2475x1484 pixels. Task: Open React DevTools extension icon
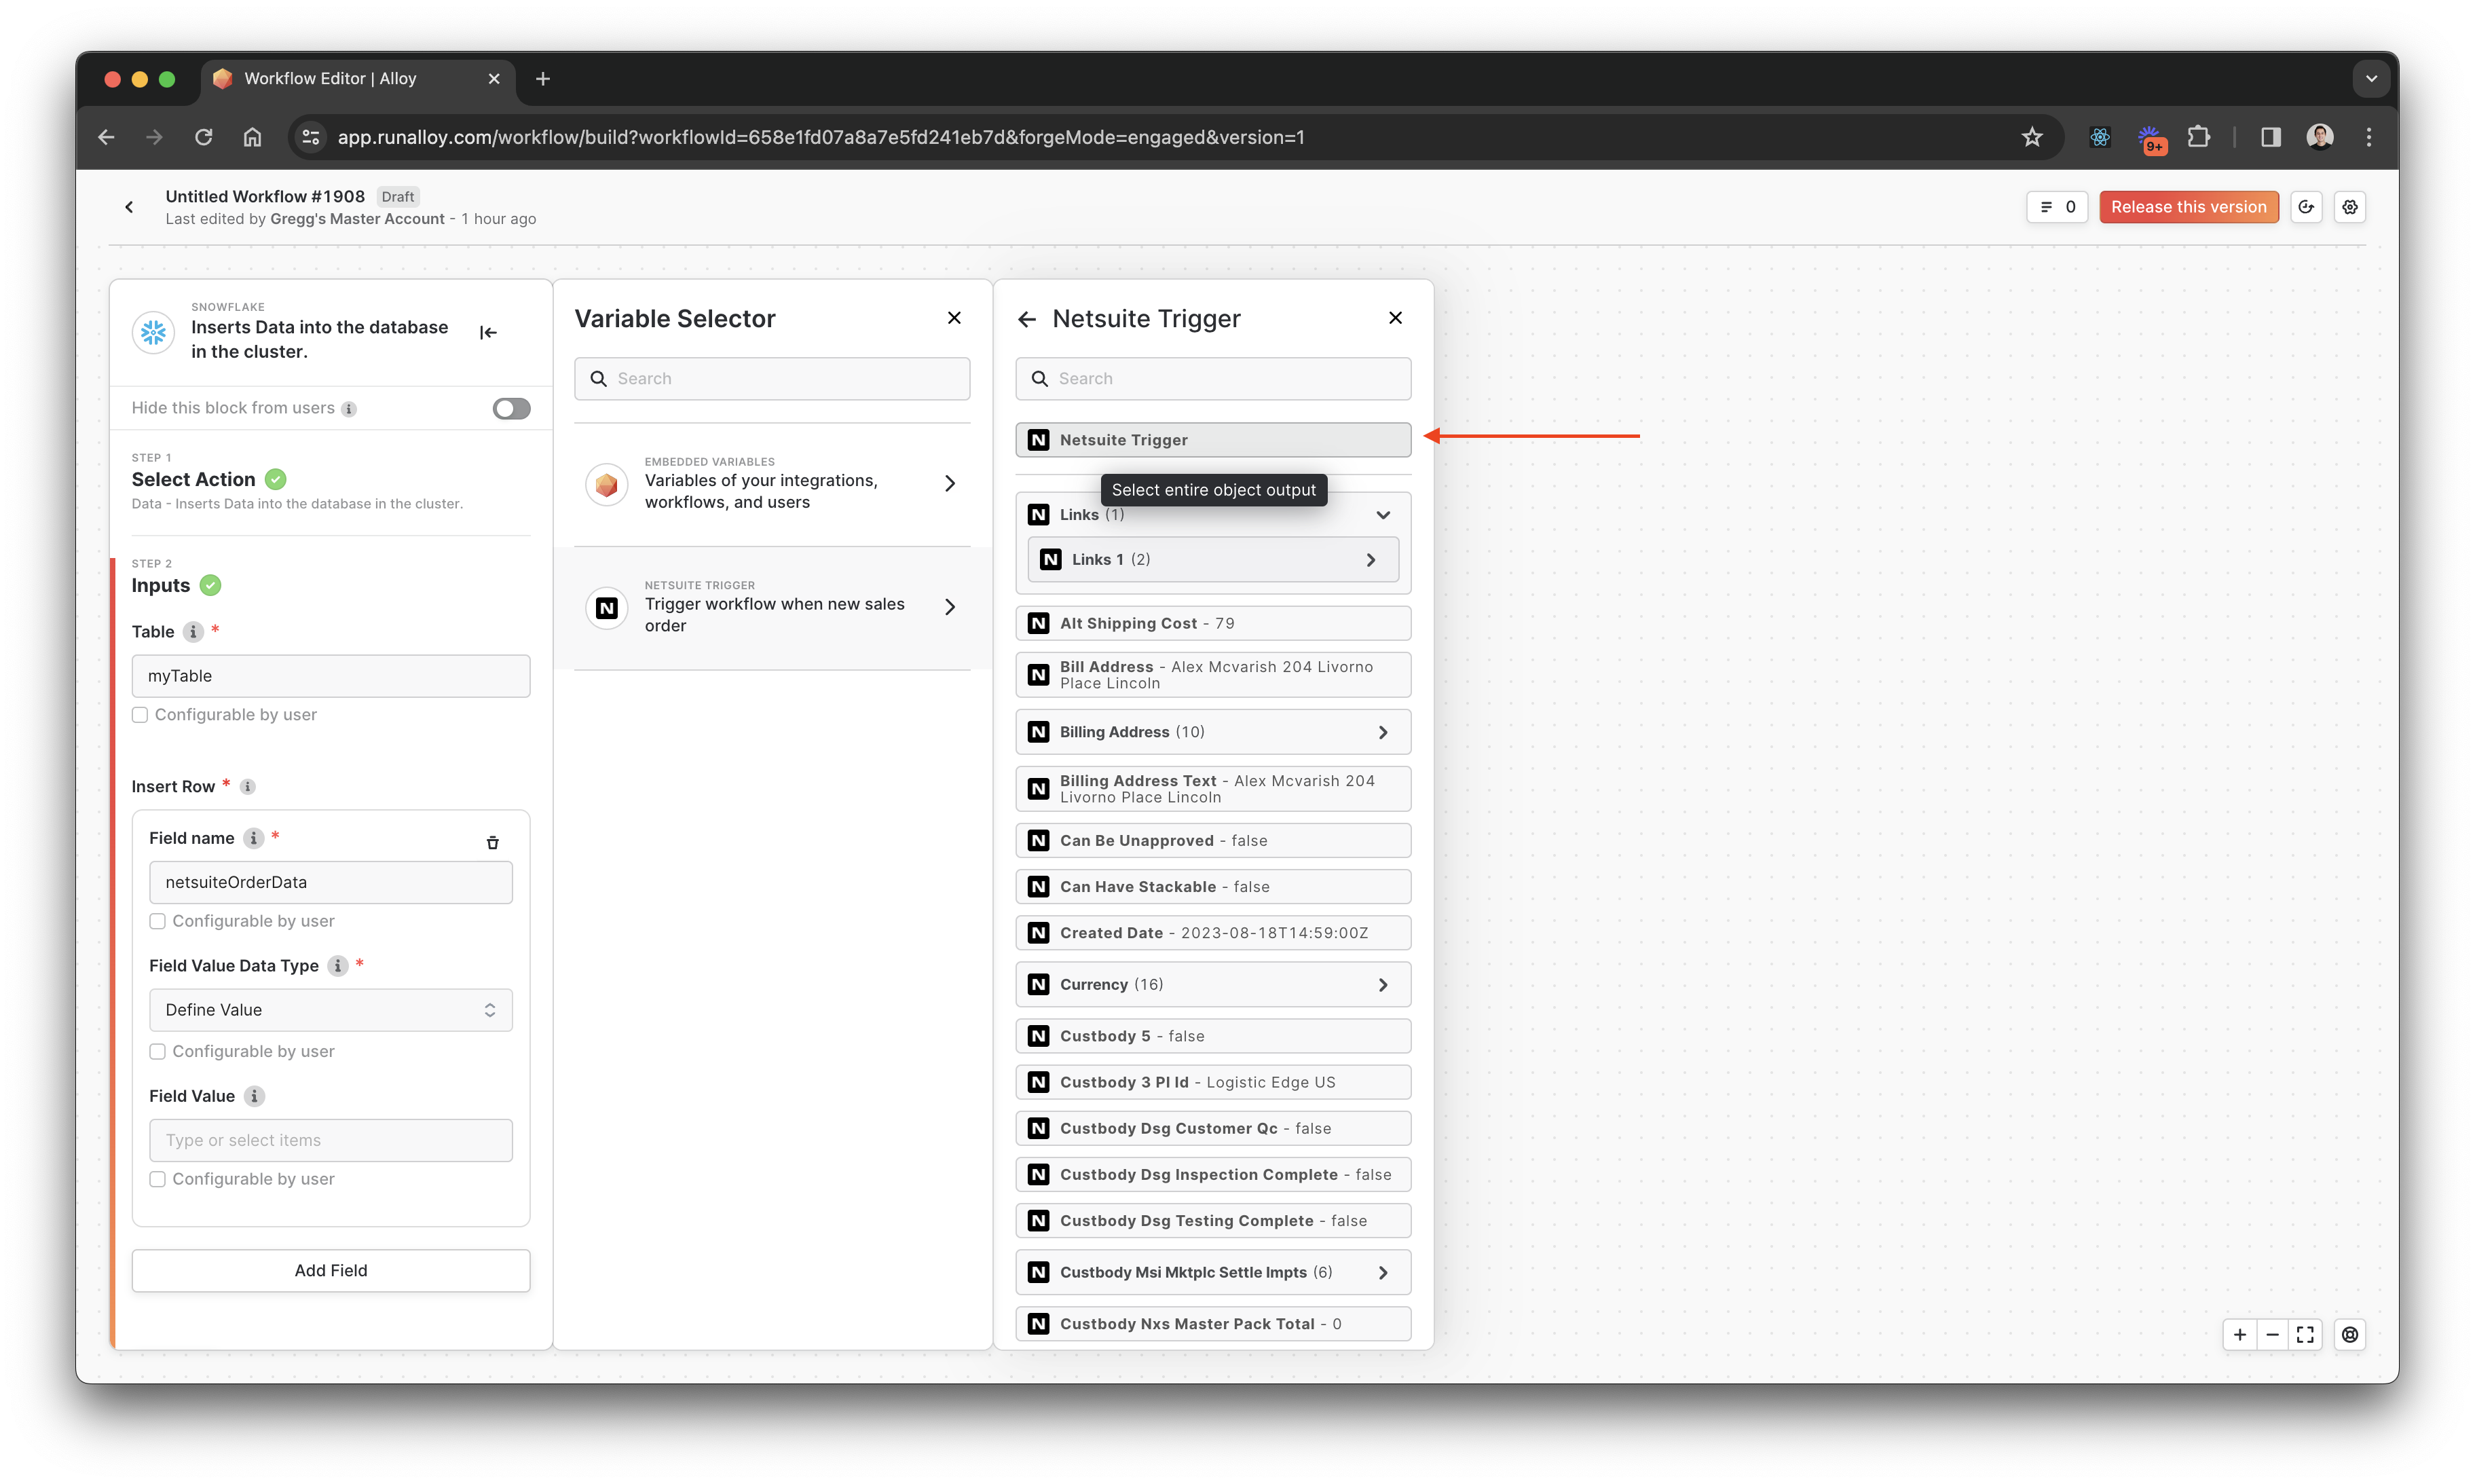pyautogui.click(x=2099, y=137)
